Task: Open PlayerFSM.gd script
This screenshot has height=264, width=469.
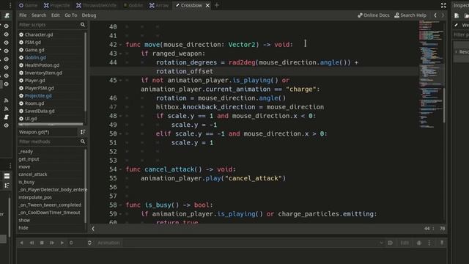Action: click(39, 88)
